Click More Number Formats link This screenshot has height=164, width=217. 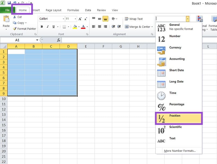click(x=180, y=151)
